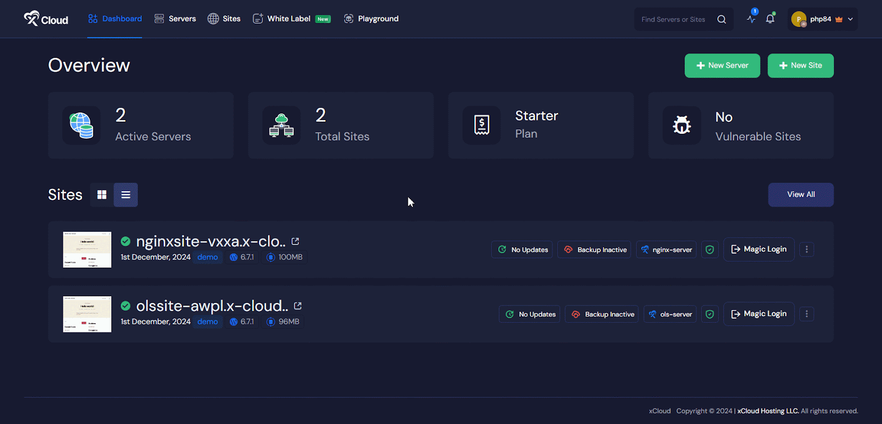Click the 100MB disk usage badge
The width and height of the screenshot is (882, 424).
click(285, 257)
